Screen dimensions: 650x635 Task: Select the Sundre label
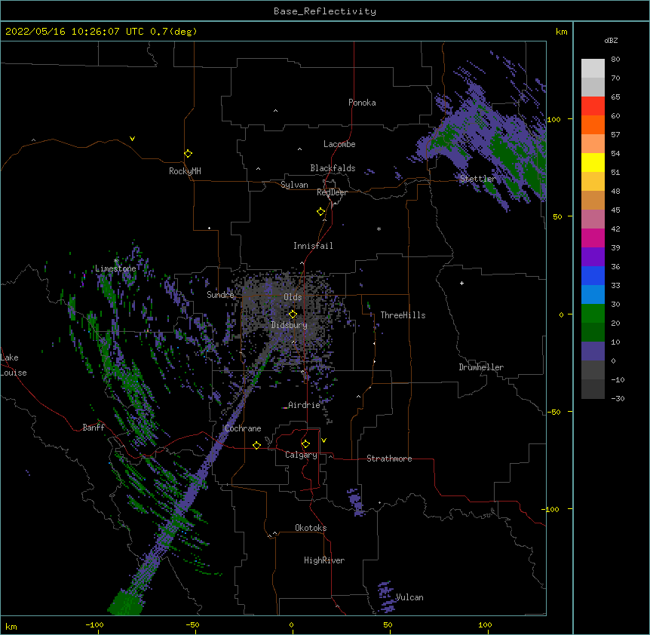(220, 295)
